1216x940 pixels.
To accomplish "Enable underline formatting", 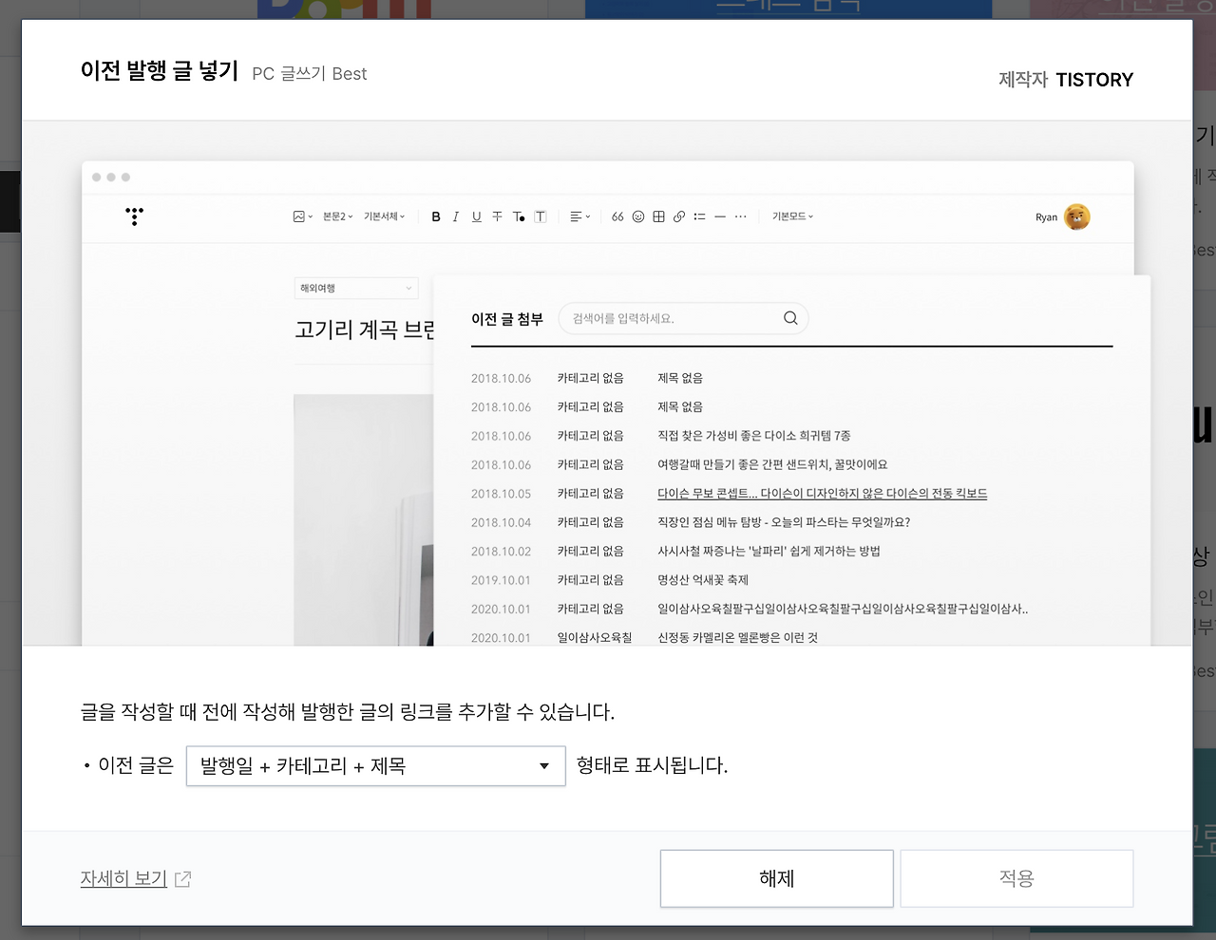I will [476, 216].
